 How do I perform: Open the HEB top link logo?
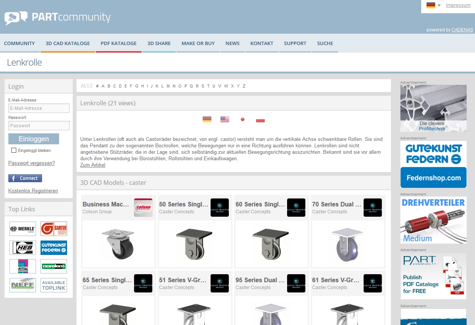(x=23, y=248)
